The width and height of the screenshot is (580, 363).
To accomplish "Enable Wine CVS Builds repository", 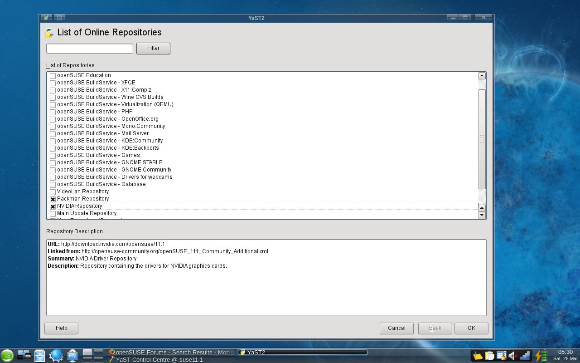I will point(53,98).
